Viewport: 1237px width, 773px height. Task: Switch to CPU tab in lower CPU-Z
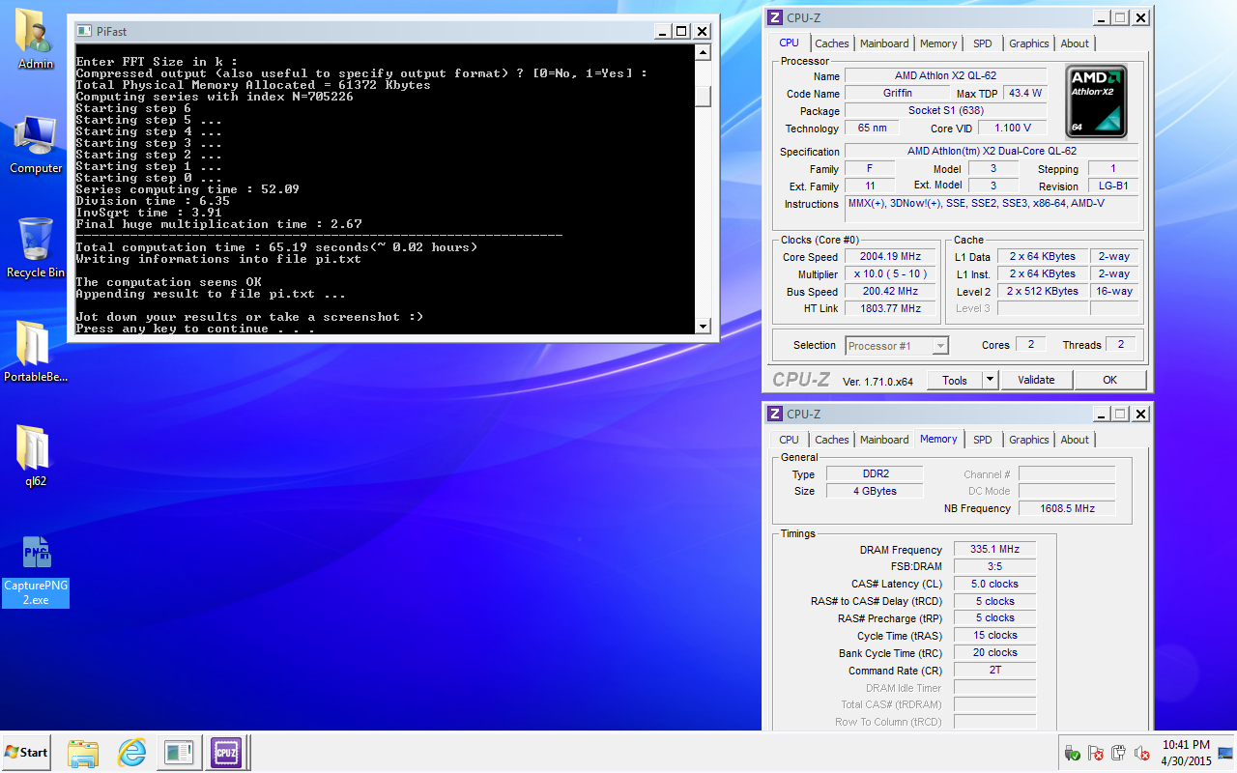pyautogui.click(x=790, y=440)
